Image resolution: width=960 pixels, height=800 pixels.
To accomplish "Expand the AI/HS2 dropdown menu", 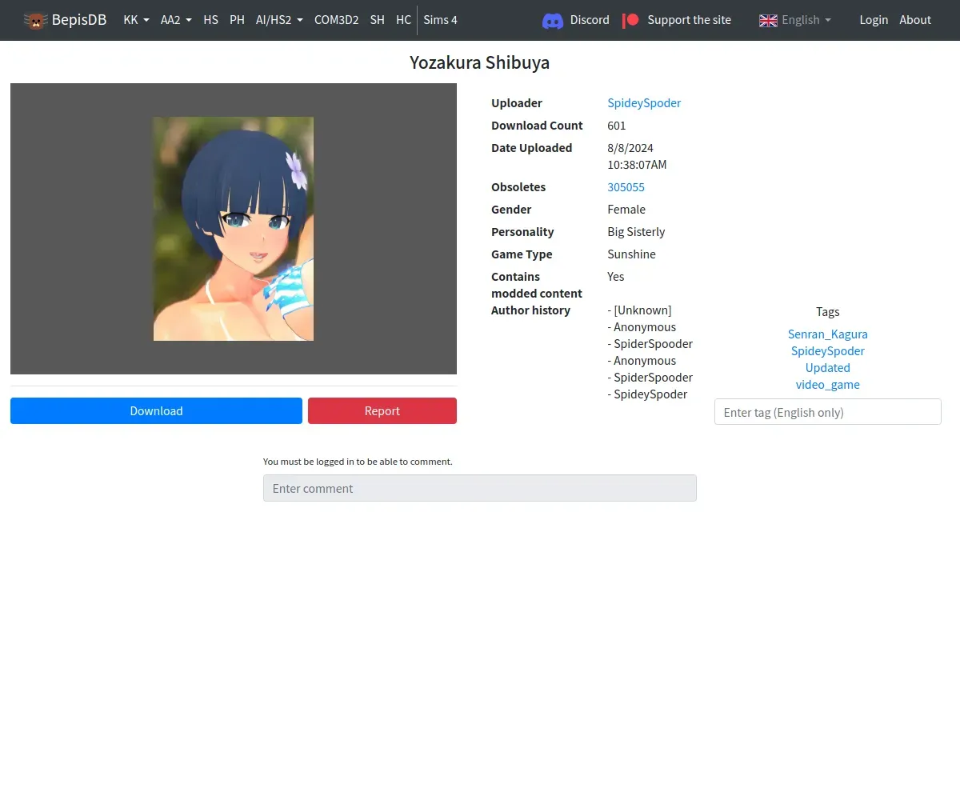I will (x=279, y=20).
